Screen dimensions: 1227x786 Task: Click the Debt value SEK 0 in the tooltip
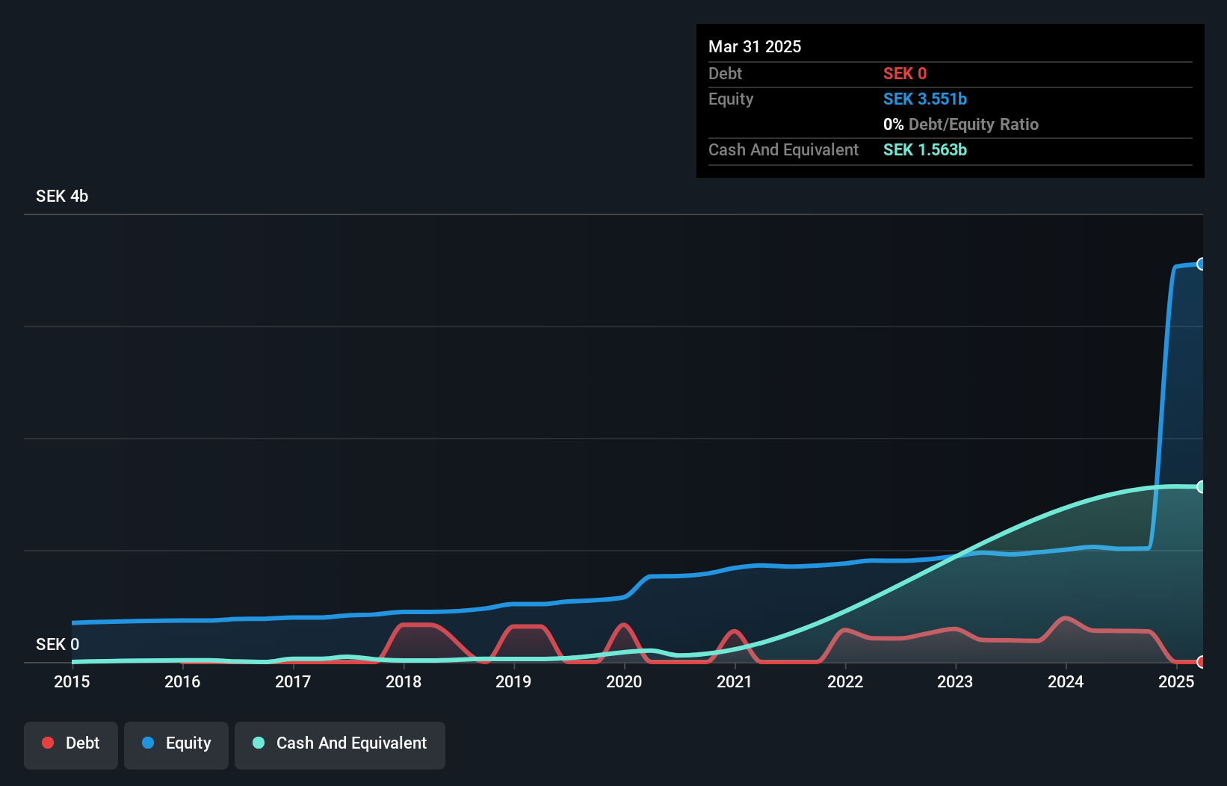pyautogui.click(x=905, y=73)
